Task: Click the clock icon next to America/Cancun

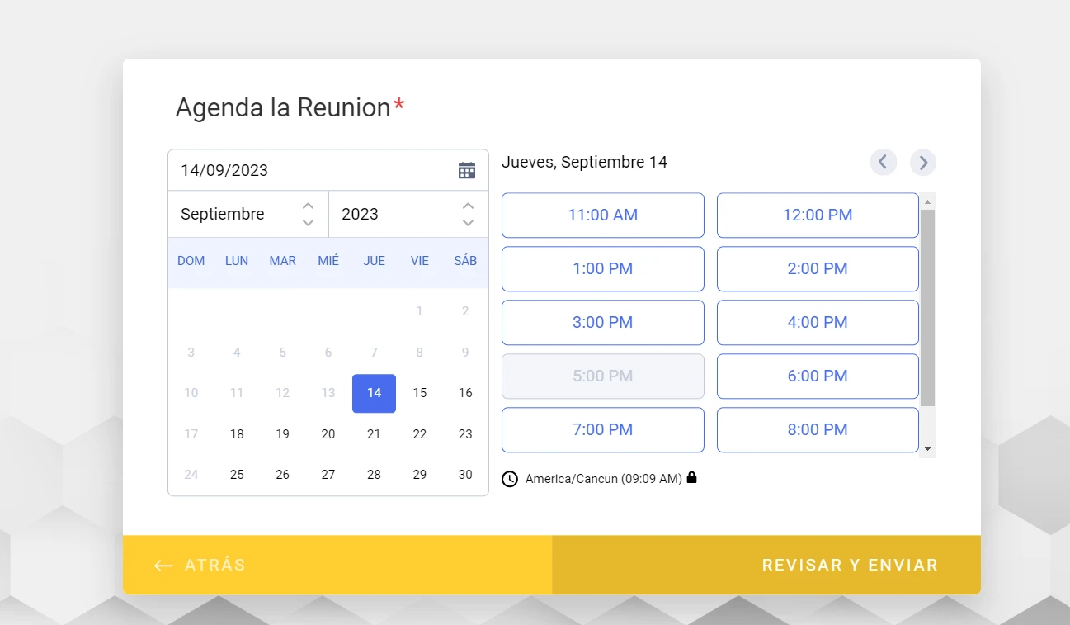Action: point(510,478)
